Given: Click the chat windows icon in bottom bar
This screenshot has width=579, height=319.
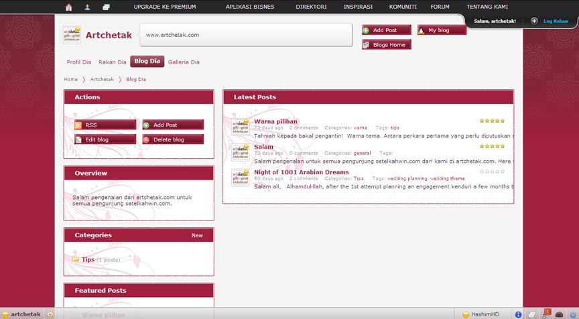Looking at the screenshot, I should (531, 314).
